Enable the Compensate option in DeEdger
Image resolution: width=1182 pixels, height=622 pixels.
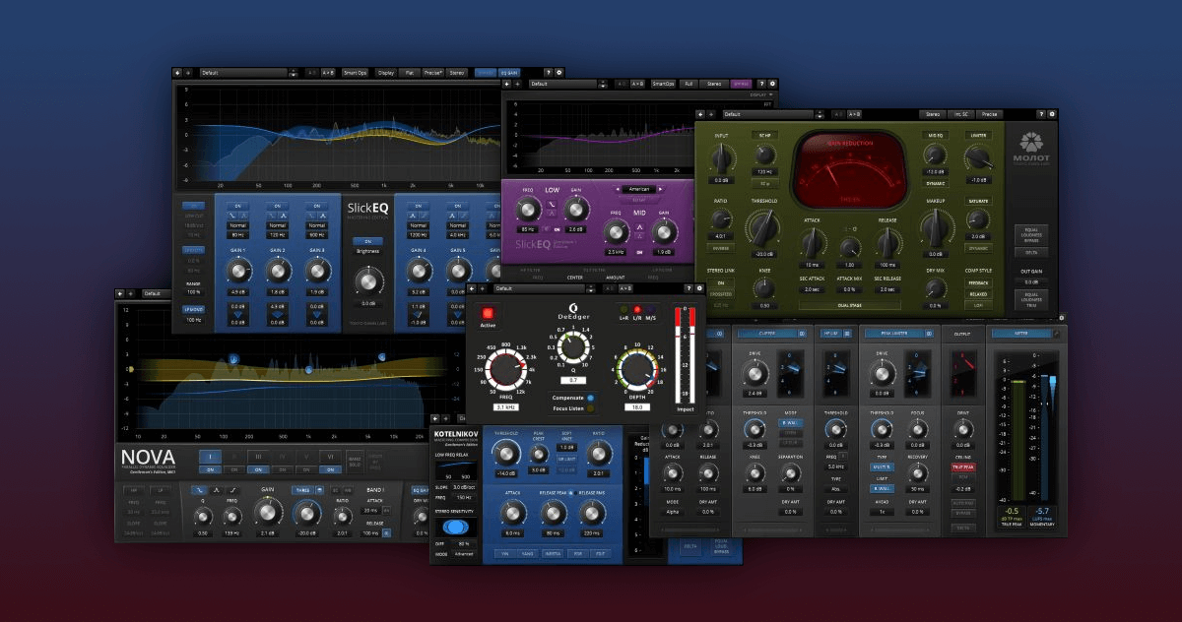tap(590, 397)
